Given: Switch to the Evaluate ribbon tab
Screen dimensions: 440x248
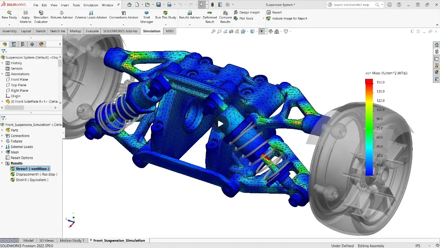Looking at the screenshot, I should click(92, 31).
